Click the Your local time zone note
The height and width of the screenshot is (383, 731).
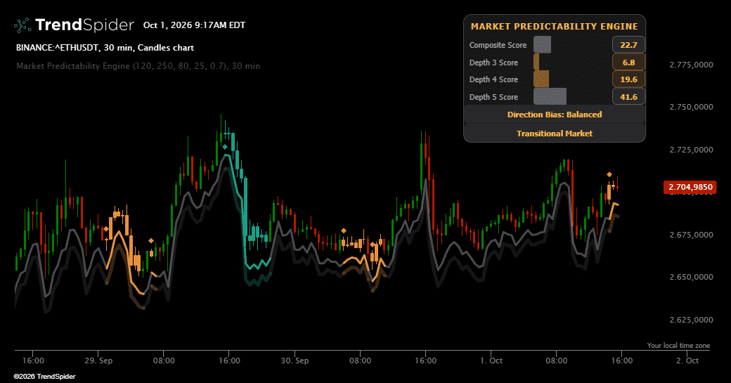678,346
